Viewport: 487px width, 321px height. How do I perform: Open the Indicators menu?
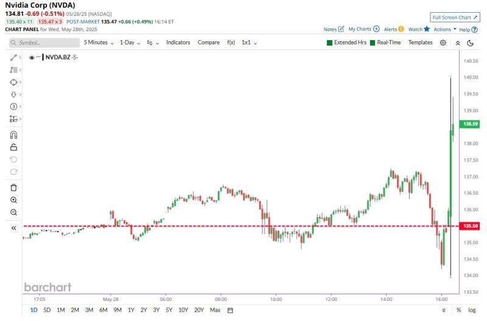pyautogui.click(x=178, y=43)
